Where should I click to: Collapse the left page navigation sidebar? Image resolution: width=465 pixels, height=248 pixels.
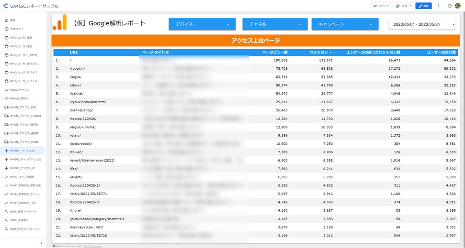[x=41, y=243]
